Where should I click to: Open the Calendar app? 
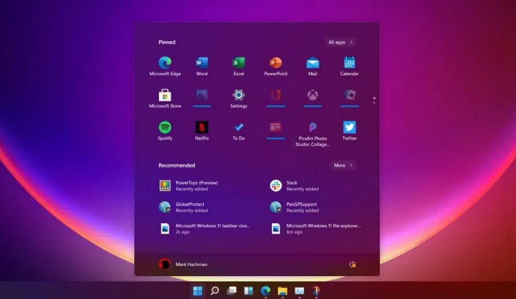coord(350,66)
